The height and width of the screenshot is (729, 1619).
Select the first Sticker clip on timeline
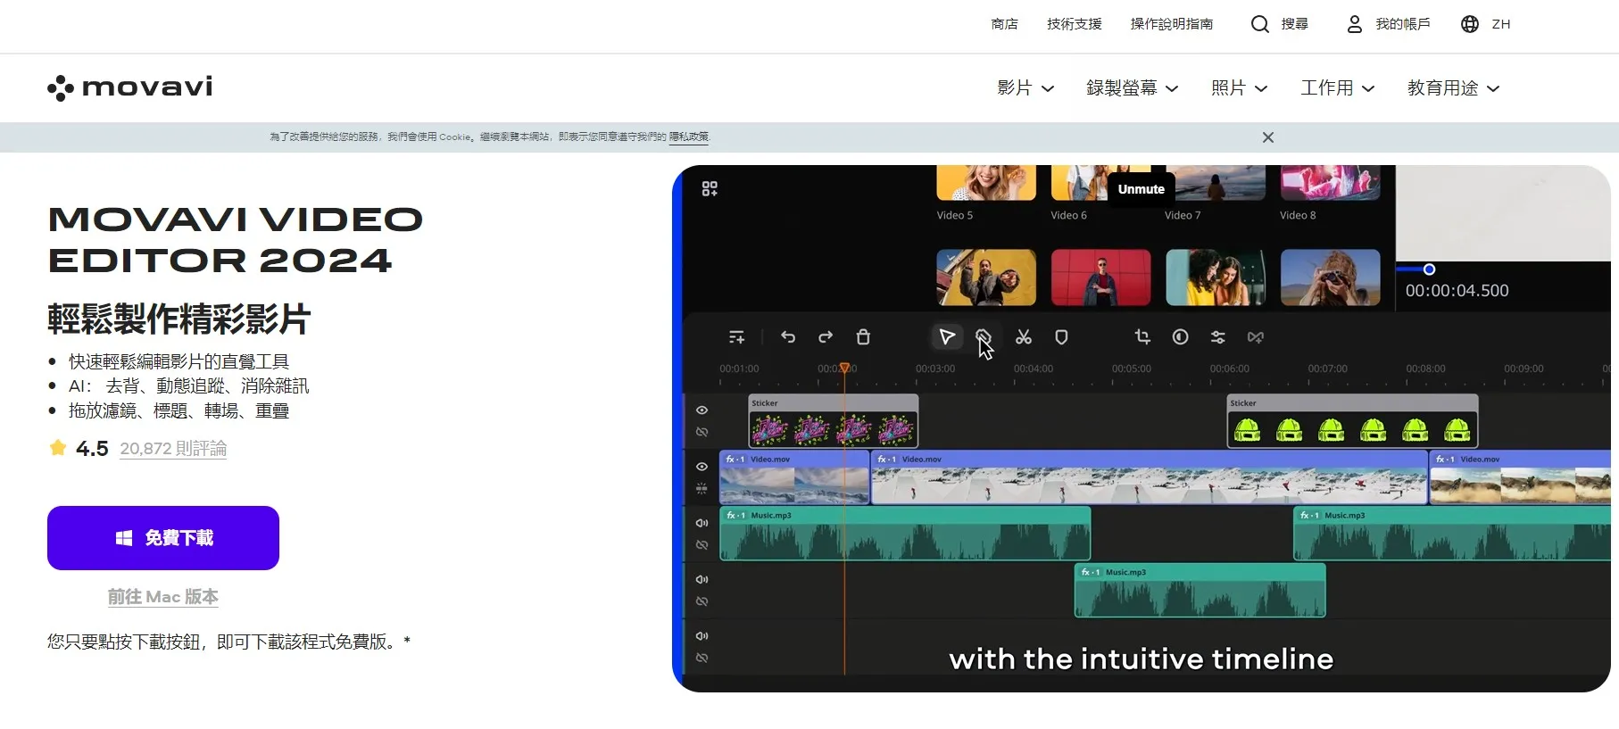[834, 421]
